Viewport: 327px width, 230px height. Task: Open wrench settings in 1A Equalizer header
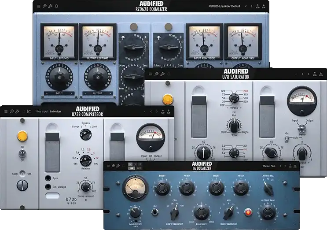pos(118,166)
